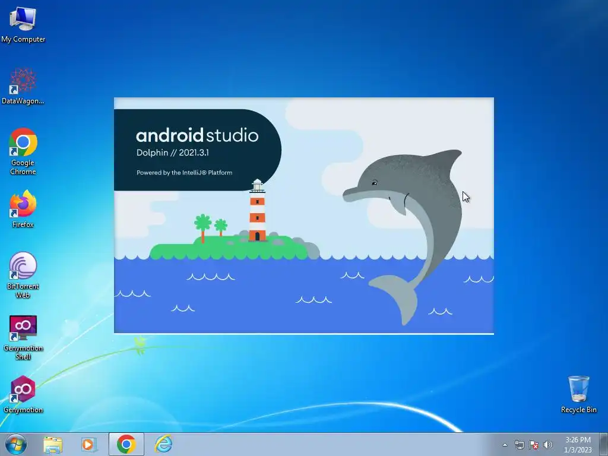Open the Action Center flag icon
Image resolution: width=608 pixels, height=456 pixels.
(534, 445)
